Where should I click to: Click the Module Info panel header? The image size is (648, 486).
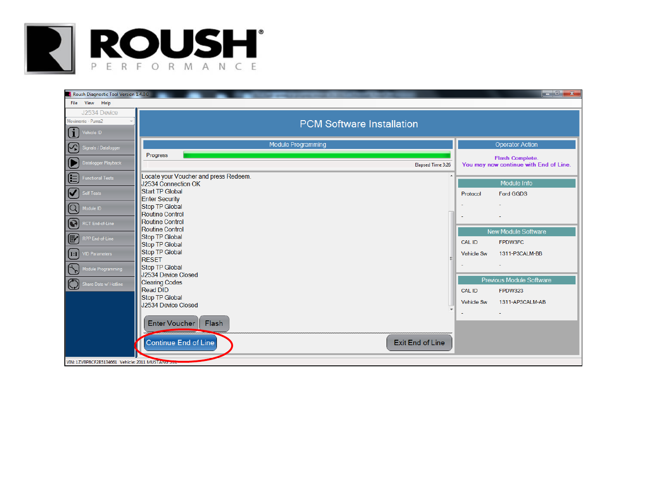(517, 183)
